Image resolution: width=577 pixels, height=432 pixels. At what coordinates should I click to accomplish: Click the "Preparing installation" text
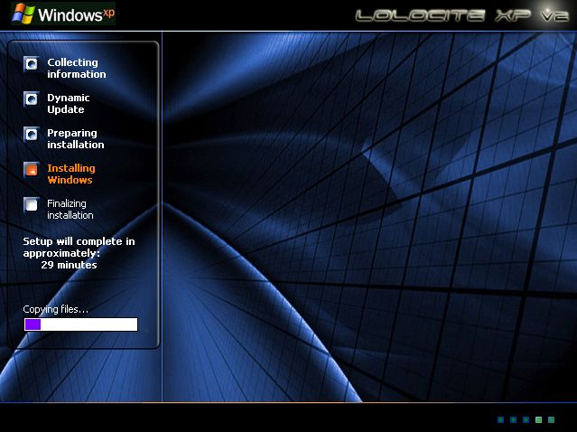tap(76, 139)
